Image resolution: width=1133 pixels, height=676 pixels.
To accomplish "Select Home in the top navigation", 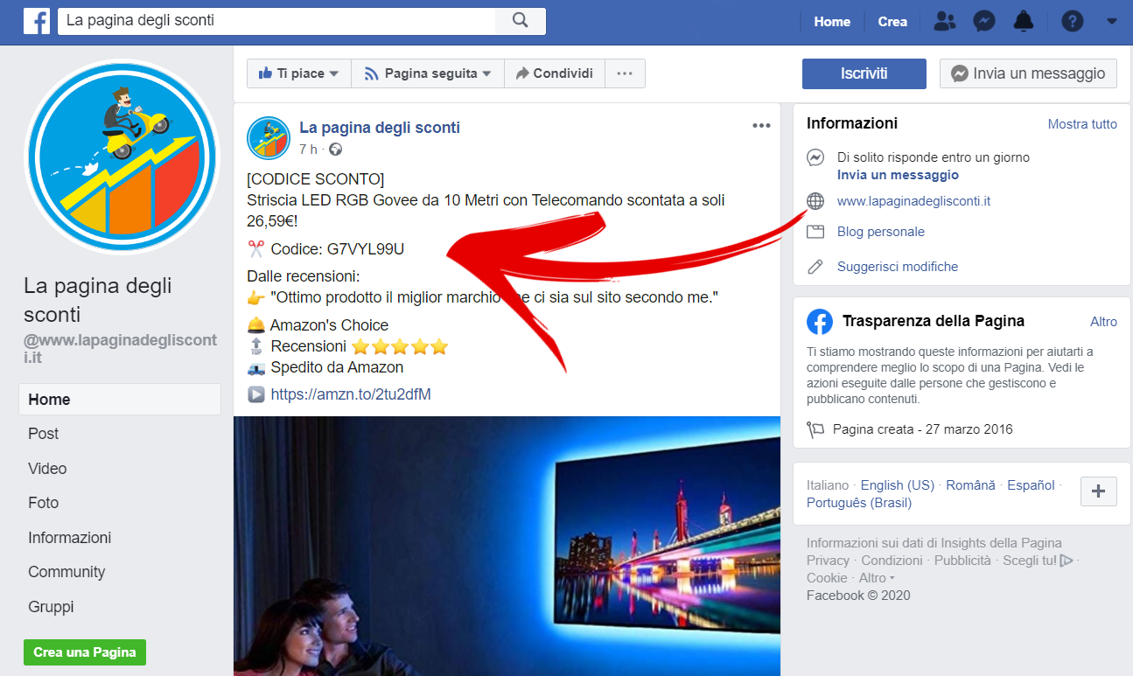I will tap(831, 21).
